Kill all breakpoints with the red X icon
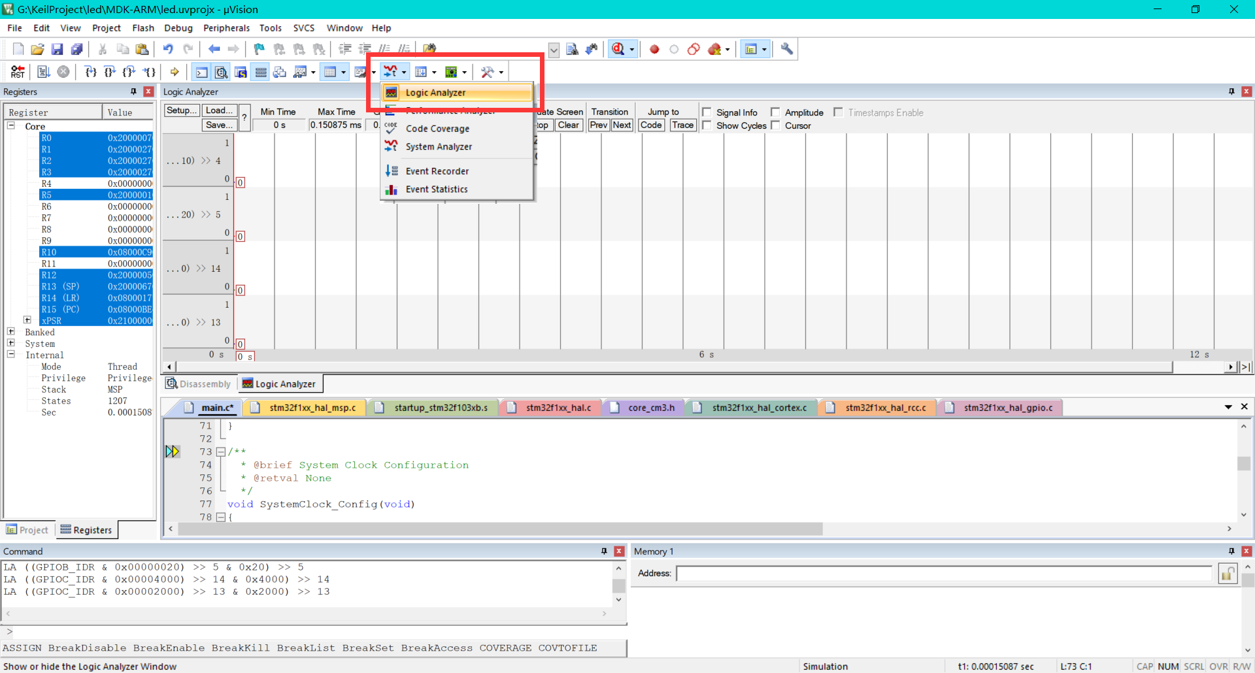Viewport: 1255px width, 673px height. pyautogui.click(x=714, y=49)
